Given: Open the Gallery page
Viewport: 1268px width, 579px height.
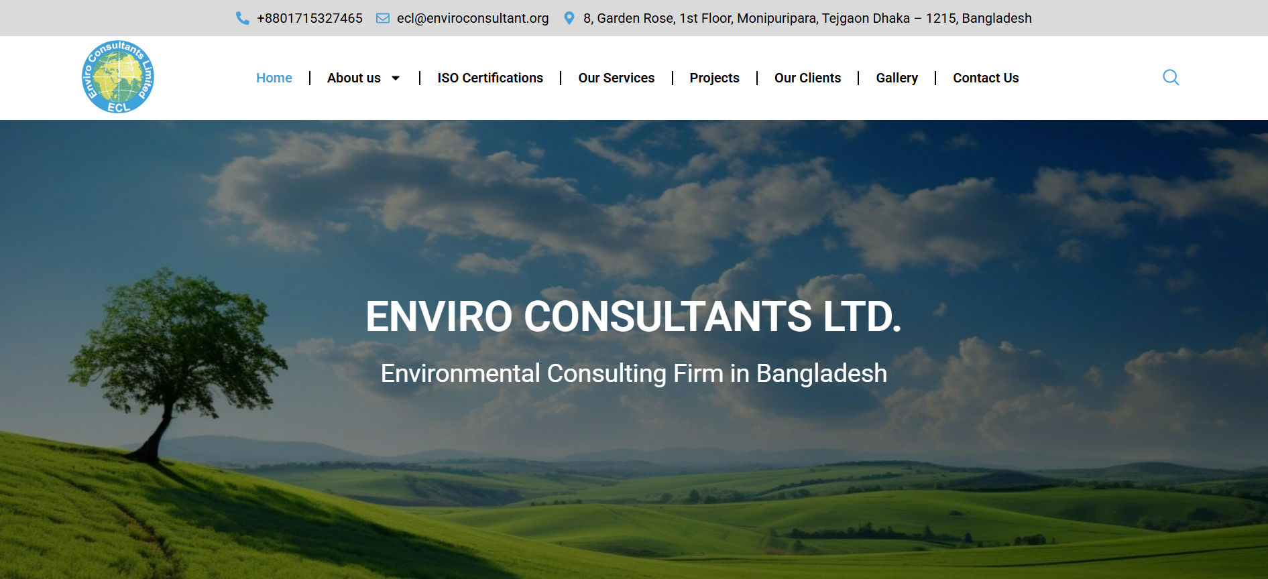Looking at the screenshot, I should (897, 78).
